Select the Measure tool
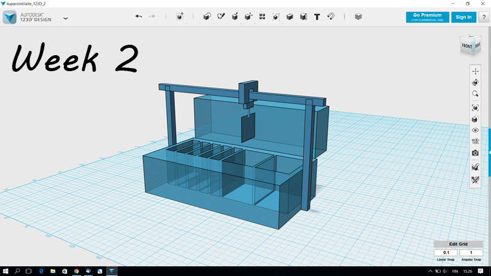Image resolution: width=491 pixels, height=276 pixels. (303, 17)
